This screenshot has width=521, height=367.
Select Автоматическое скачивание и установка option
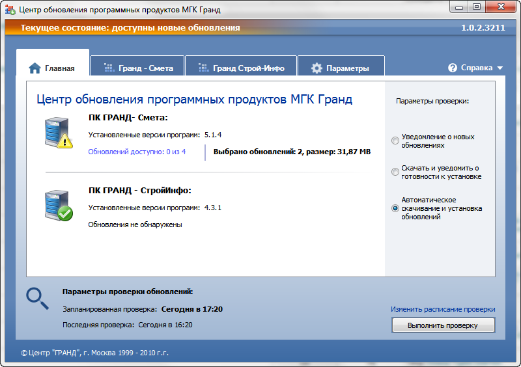(x=395, y=208)
